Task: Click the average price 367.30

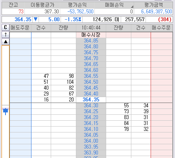Action: (x=52, y=12)
